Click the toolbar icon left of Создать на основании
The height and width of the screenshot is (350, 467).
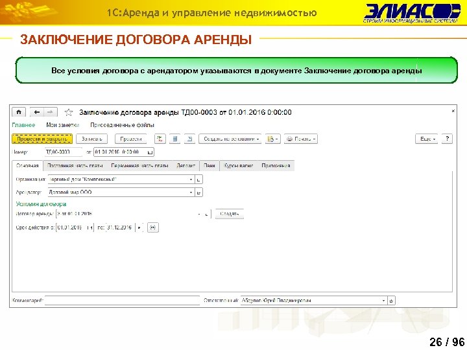189,139
